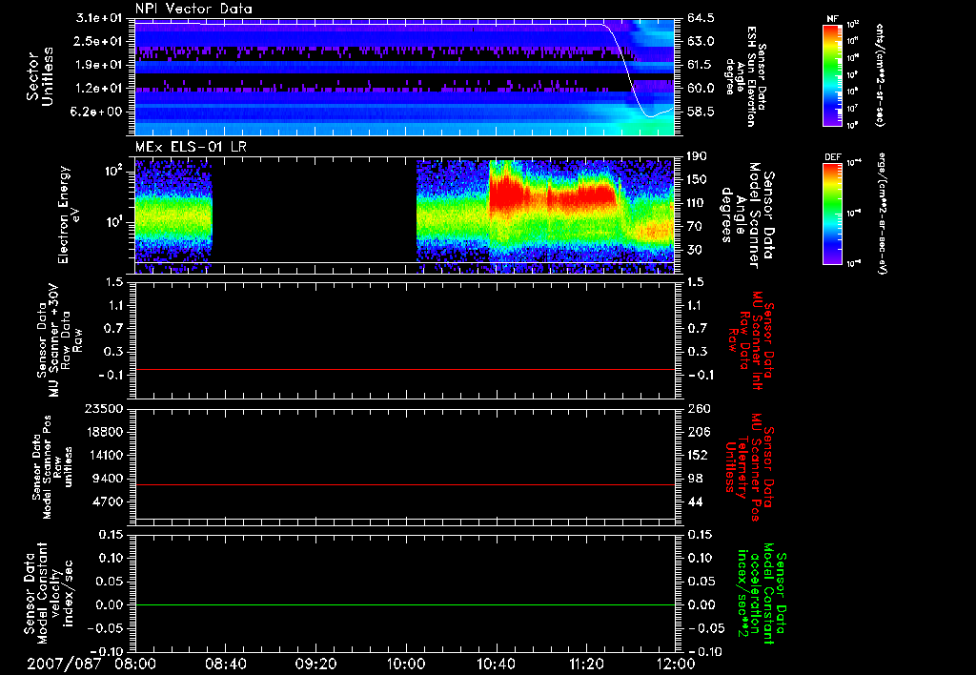Screen dimensions: 976x675
Task: Click the 08:40 time axis label
Action: [x=226, y=664]
